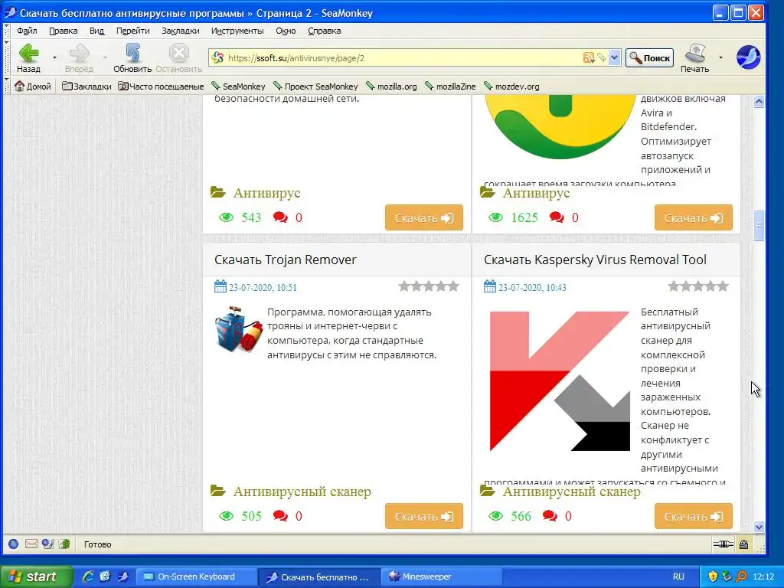
Task: Click the scrollbar up arrow
Action: coord(759,102)
